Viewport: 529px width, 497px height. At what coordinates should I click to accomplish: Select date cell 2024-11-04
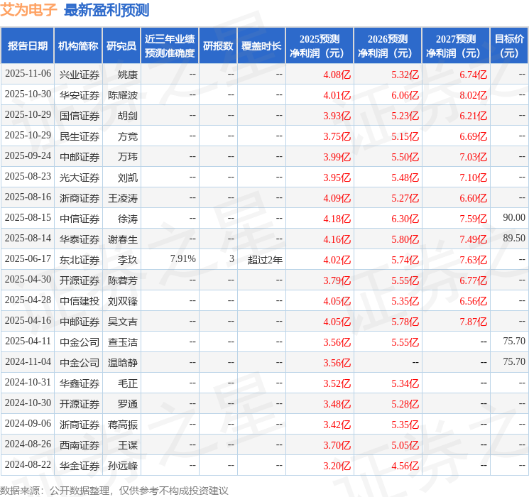click(28, 361)
